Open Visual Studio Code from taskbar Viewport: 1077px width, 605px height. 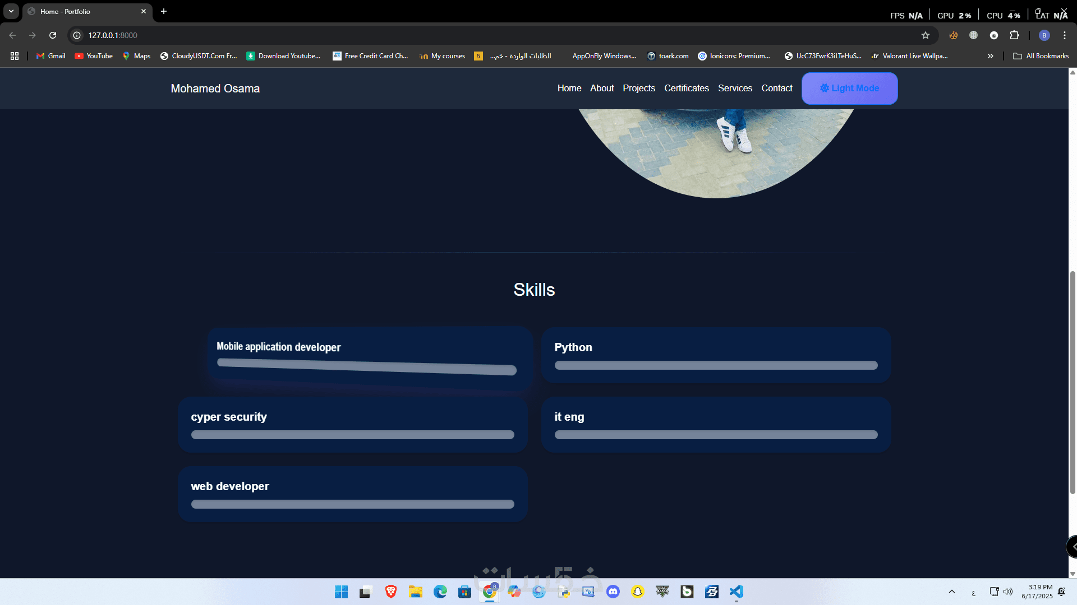(737, 592)
